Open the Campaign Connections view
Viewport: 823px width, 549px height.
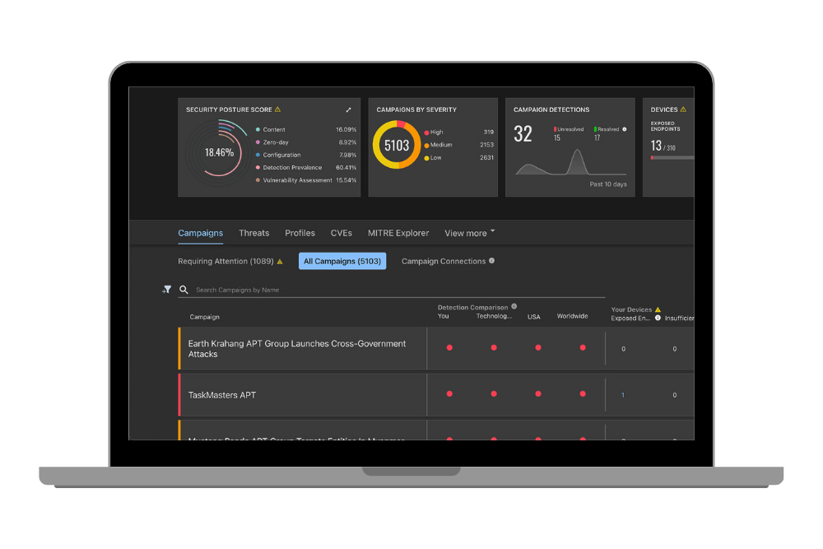tap(444, 261)
